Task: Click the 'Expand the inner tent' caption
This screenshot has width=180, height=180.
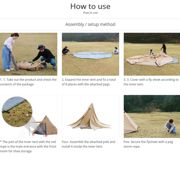Action: 89,82
